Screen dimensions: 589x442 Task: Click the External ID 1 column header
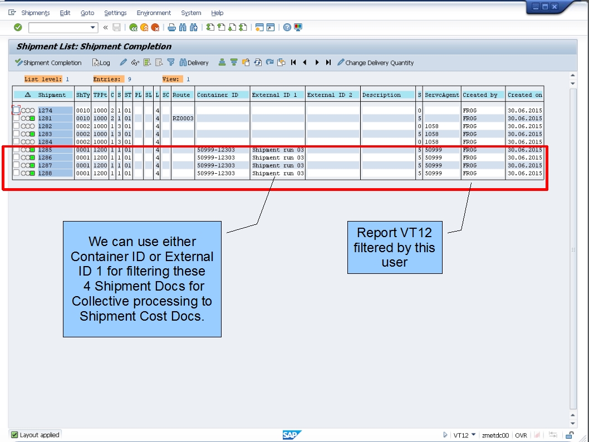tap(277, 95)
